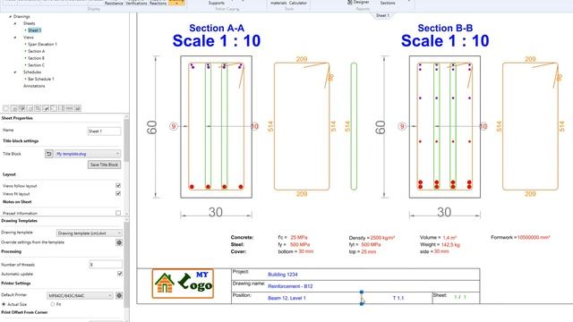Disable Automatic update checkbox
The image size is (573, 322).
click(119, 274)
